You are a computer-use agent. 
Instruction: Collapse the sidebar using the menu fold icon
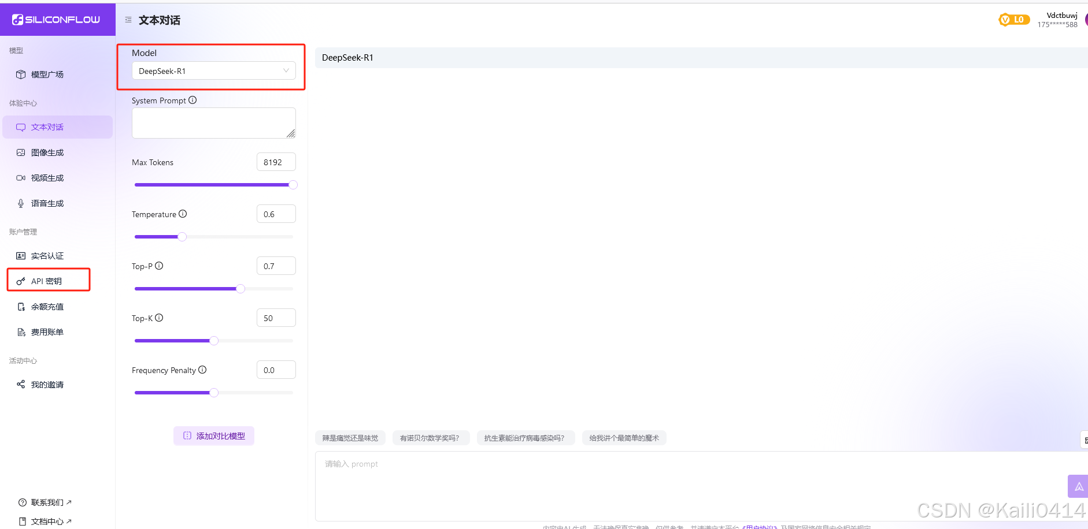pos(128,20)
